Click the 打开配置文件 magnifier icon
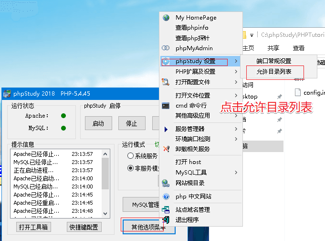 point(166,82)
